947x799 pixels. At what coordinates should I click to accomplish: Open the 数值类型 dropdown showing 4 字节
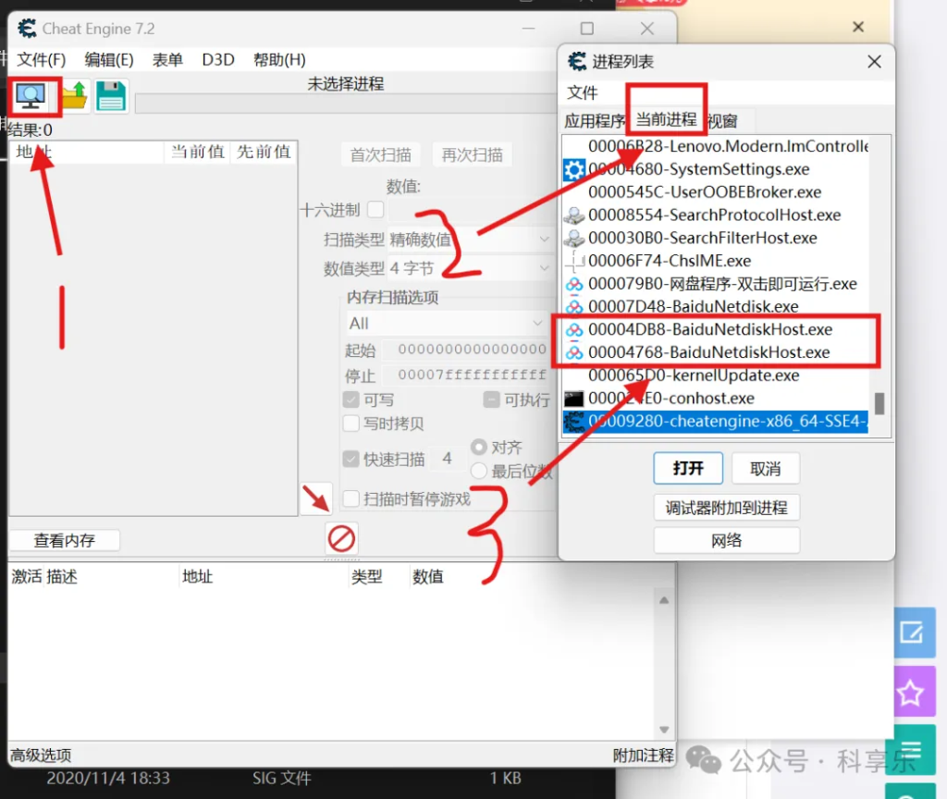[x=469, y=268]
